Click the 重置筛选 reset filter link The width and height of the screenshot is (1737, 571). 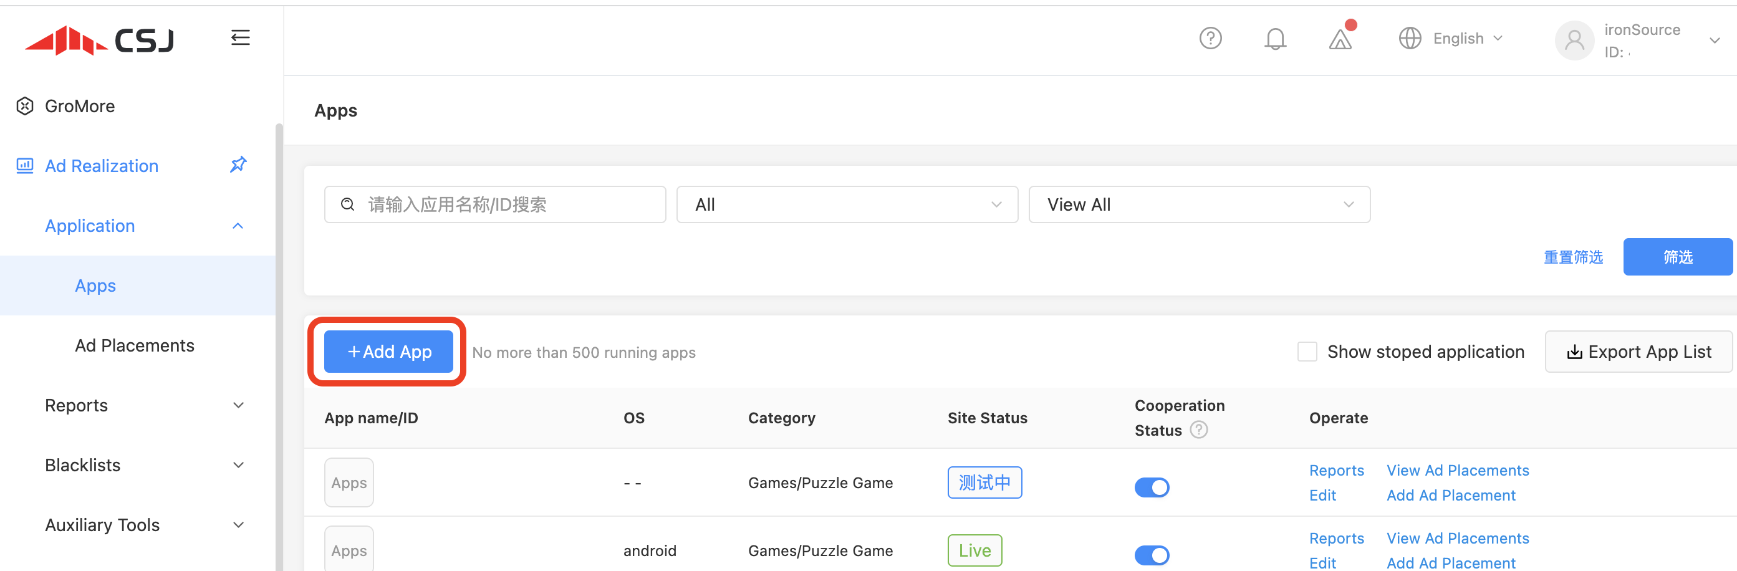coord(1573,257)
